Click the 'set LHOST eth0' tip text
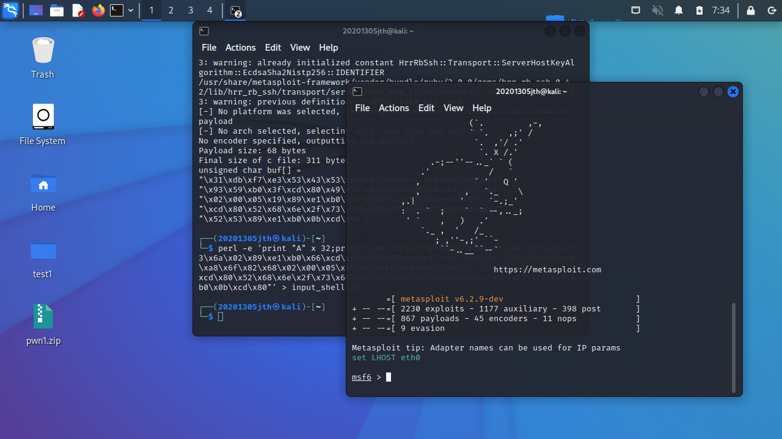782x439 pixels. click(386, 358)
